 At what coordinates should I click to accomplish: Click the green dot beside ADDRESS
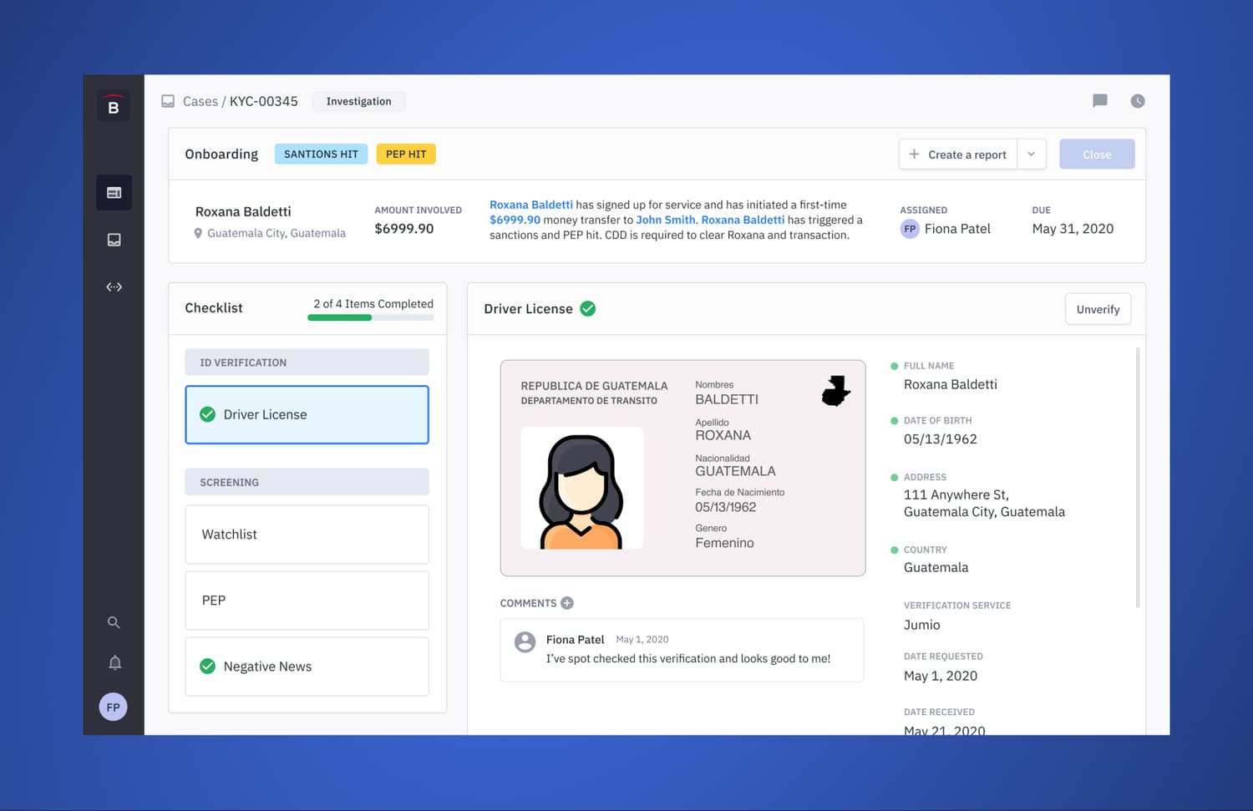pyautogui.click(x=895, y=477)
